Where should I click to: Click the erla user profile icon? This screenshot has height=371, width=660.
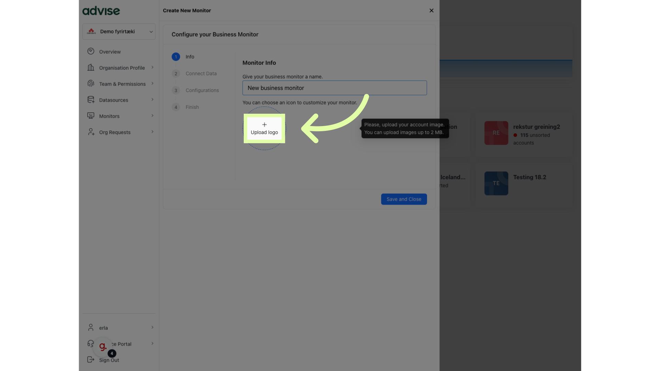coord(91,327)
